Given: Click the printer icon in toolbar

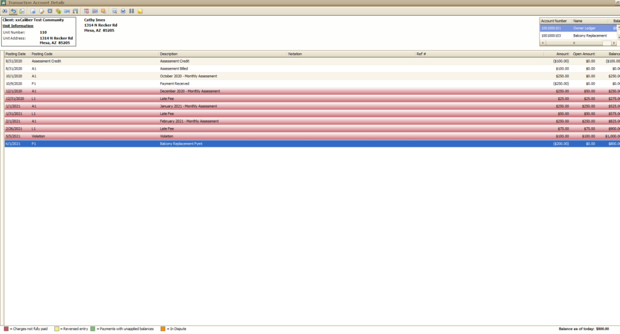Looking at the screenshot, I should [123, 11].
